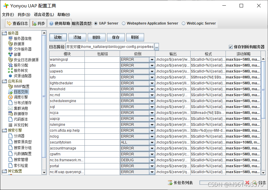The image size is (268, 190).
Task: Collapse the 服务器 tree folder
Action: tap(5, 33)
